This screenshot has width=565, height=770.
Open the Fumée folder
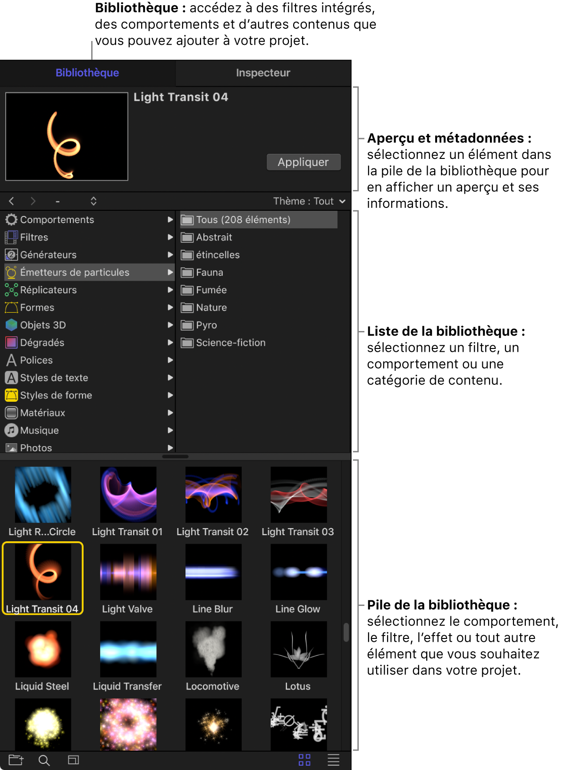[259, 290]
